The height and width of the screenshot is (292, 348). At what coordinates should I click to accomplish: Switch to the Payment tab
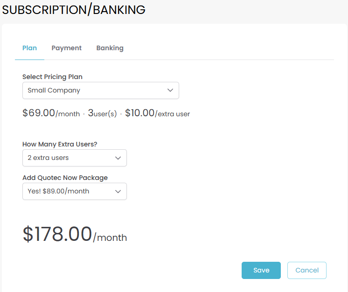[66, 48]
